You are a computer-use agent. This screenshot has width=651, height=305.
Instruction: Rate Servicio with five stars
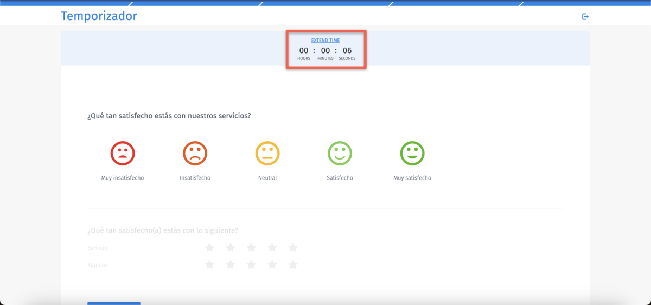tap(293, 248)
